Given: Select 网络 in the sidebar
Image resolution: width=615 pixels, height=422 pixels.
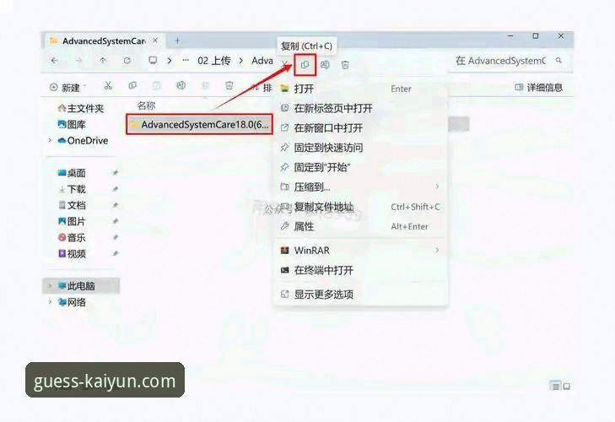Looking at the screenshot, I should click(72, 302).
